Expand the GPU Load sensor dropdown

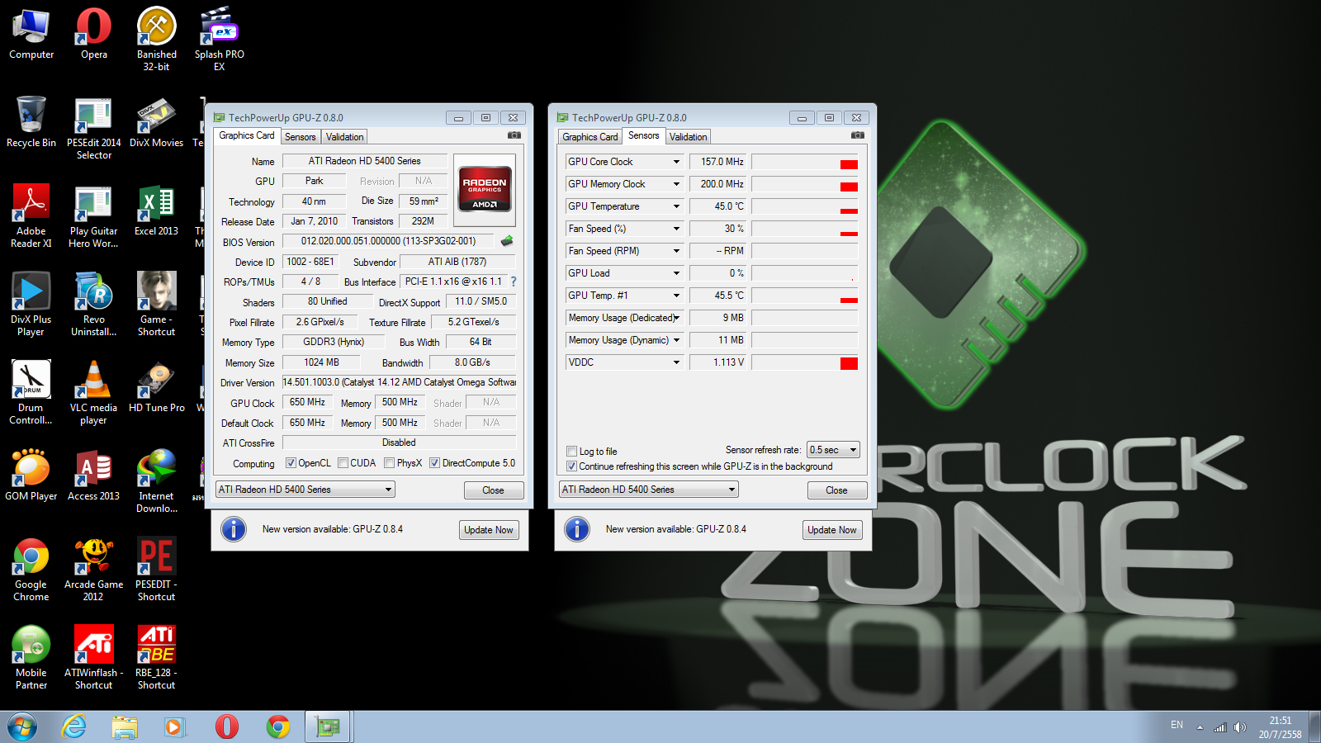[x=676, y=273]
